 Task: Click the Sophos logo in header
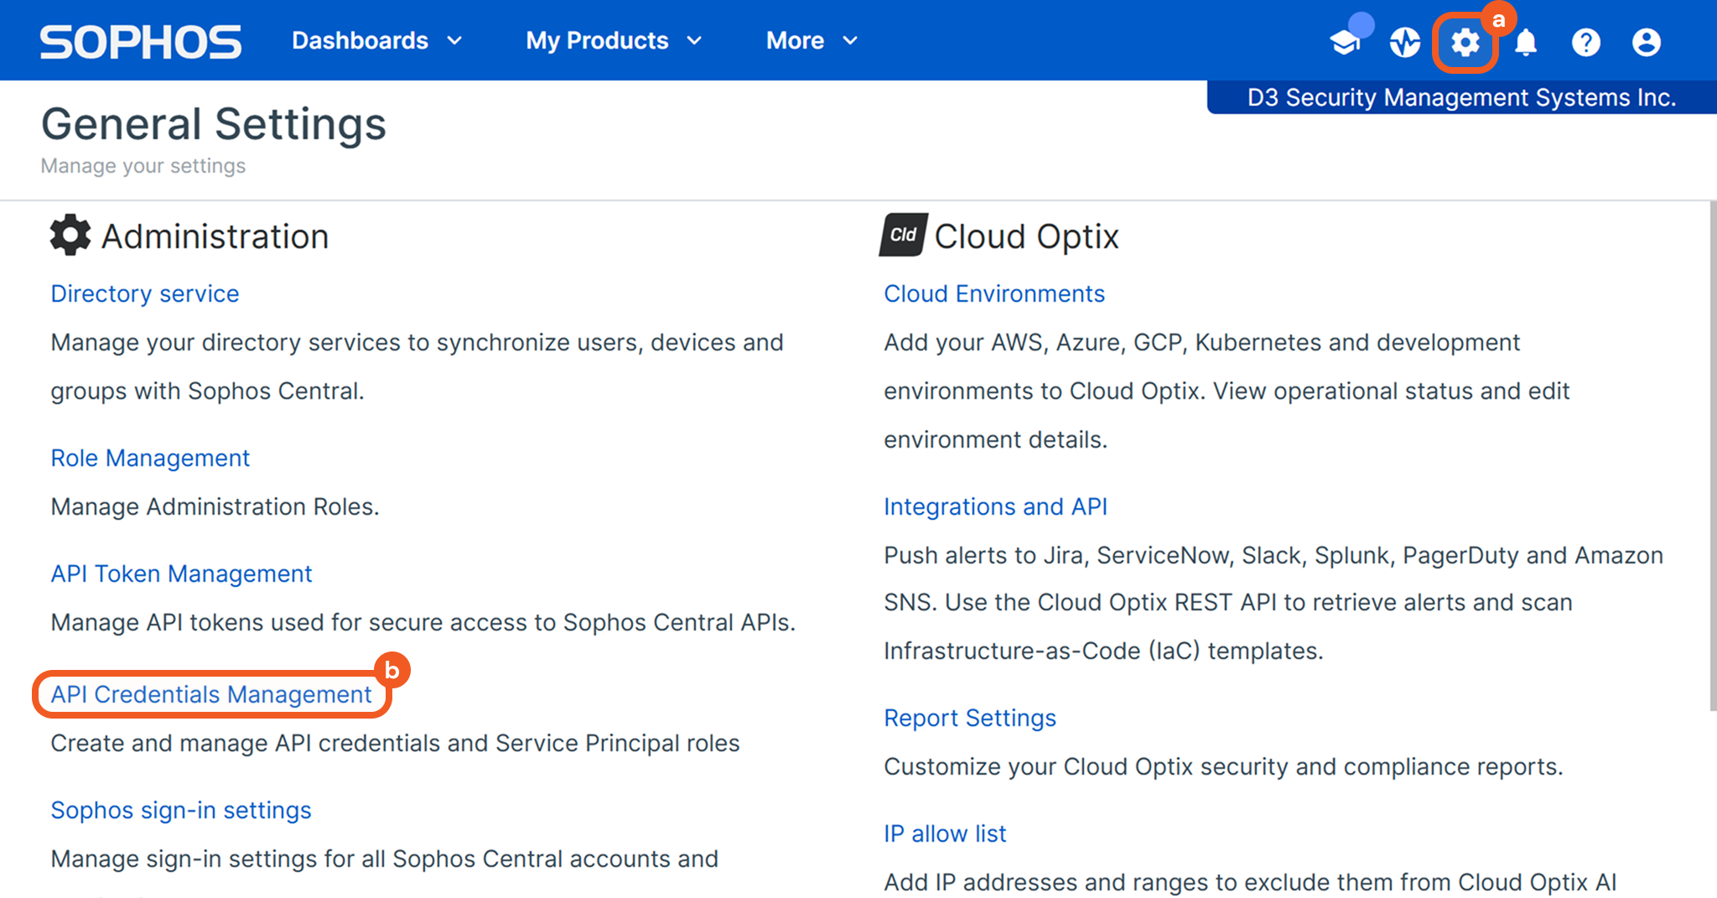(140, 41)
